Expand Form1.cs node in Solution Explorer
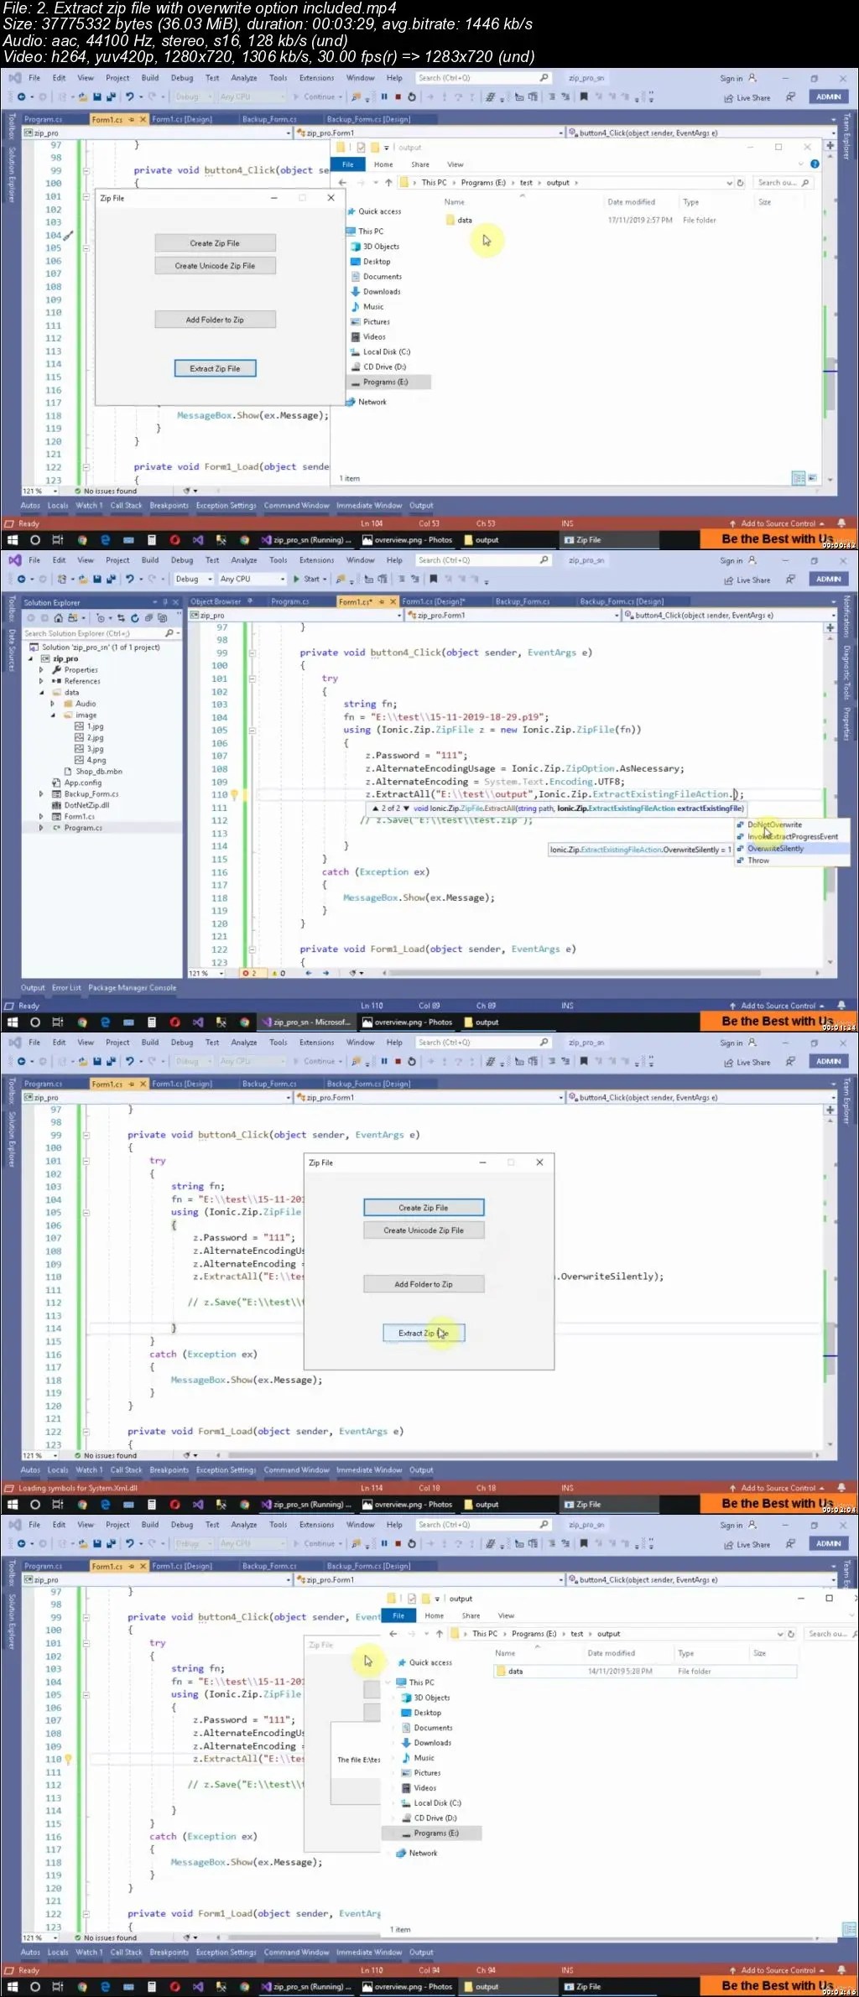The image size is (859, 1997). click(x=40, y=816)
